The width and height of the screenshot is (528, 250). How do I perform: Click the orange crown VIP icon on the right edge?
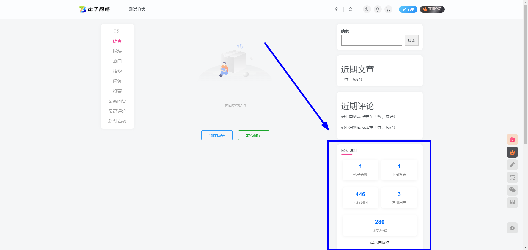point(512,152)
